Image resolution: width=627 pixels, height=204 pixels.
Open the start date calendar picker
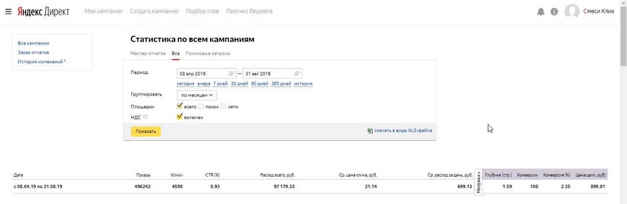[231, 74]
